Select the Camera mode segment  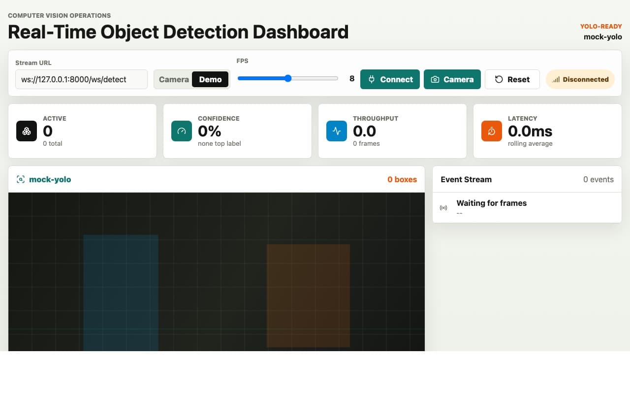(174, 79)
